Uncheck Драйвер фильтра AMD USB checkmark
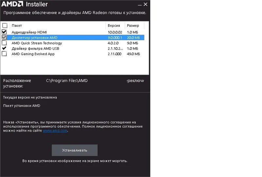 pyautogui.click(x=4, y=48)
